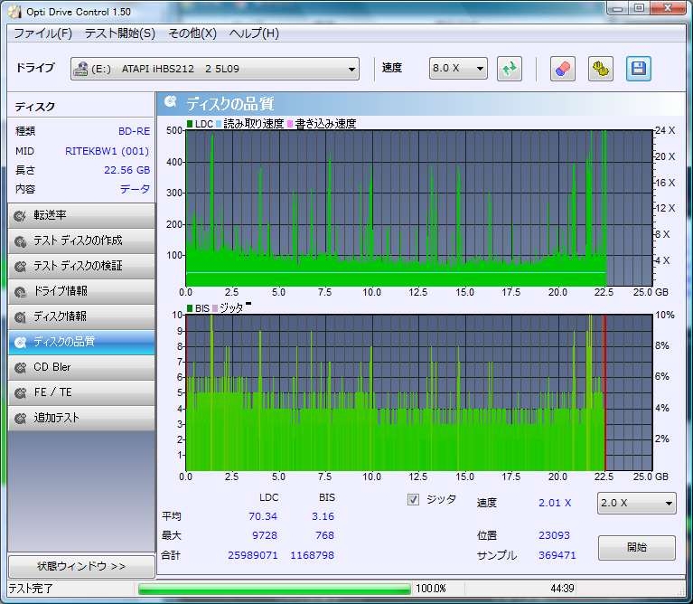Screen dimensions: 693x604
Task: Click the save floppy disk icon
Action: click(639, 69)
